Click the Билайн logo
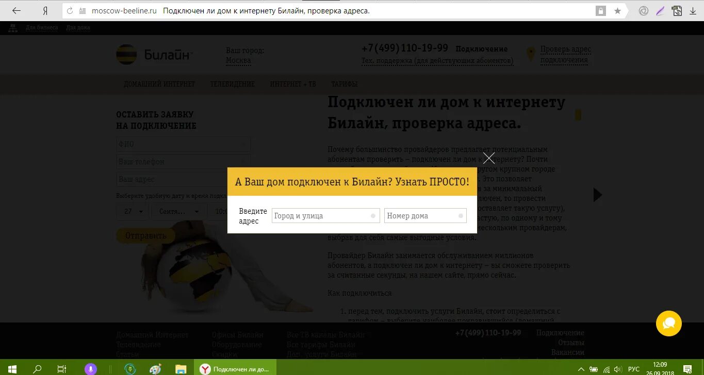 click(154, 55)
